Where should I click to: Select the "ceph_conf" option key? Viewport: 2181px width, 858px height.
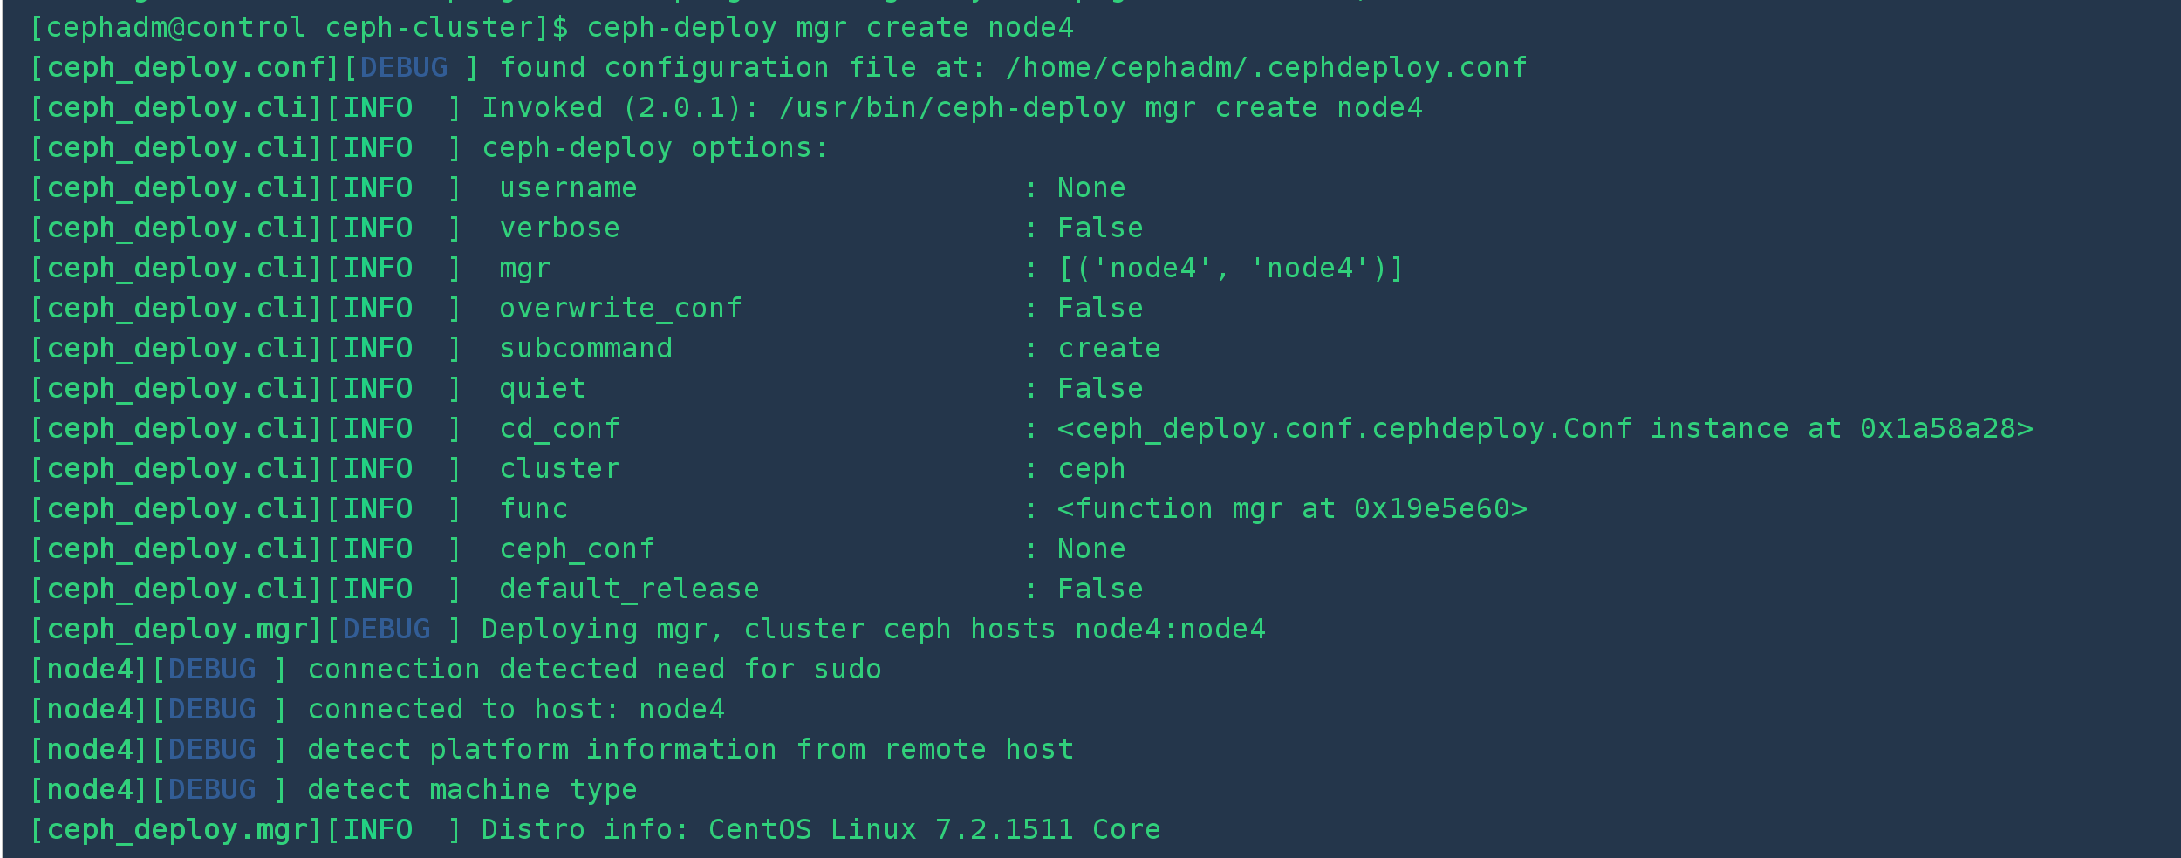coord(578,549)
